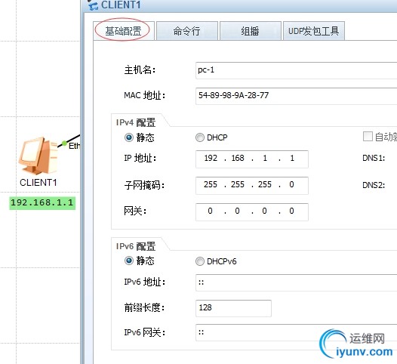
Task: Click the CLIENT1 device name label
Action: 38,183
